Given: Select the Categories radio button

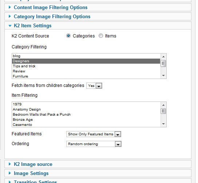Looking at the screenshot, I should tap(68, 36).
